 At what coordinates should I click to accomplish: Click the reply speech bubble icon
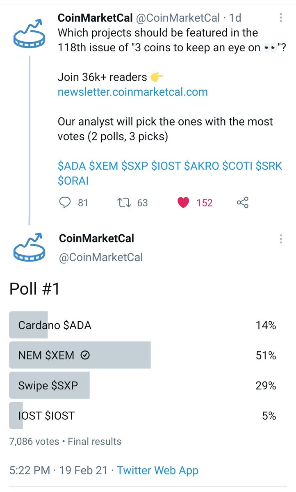pyautogui.click(x=65, y=202)
